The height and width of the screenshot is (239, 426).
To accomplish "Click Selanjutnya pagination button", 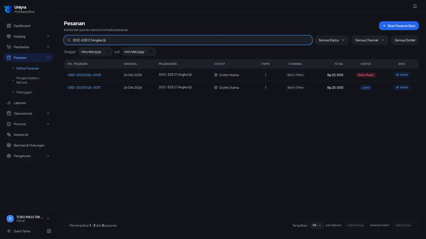I will coord(403,225).
